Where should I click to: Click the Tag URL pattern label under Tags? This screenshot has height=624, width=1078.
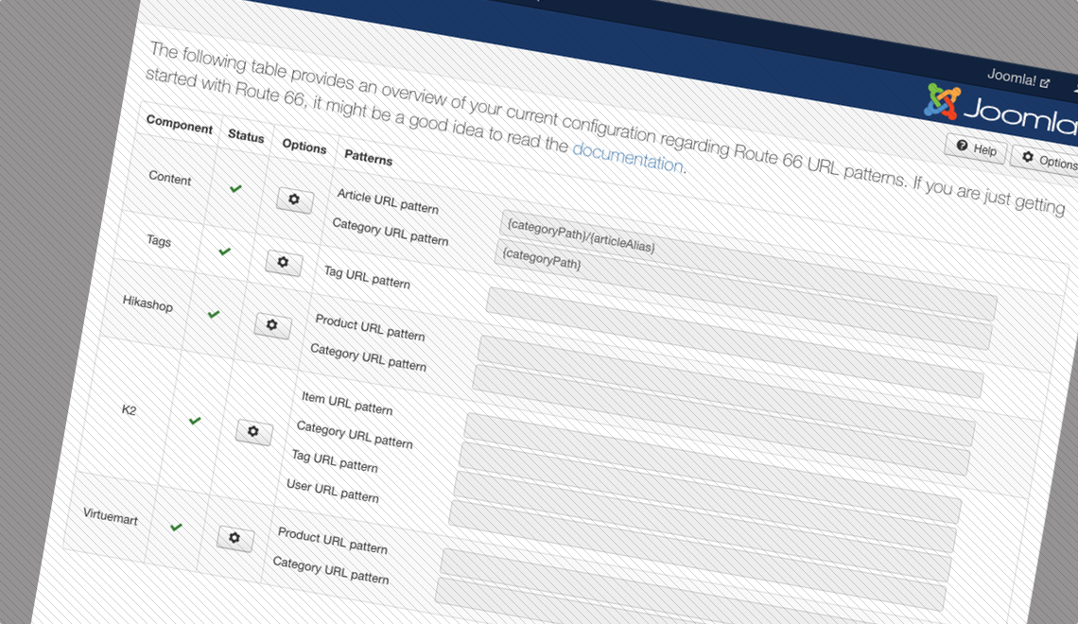(367, 277)
